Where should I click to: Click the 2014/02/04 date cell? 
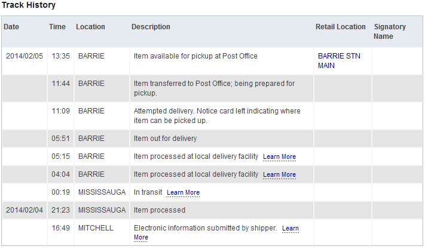point(25,210)
